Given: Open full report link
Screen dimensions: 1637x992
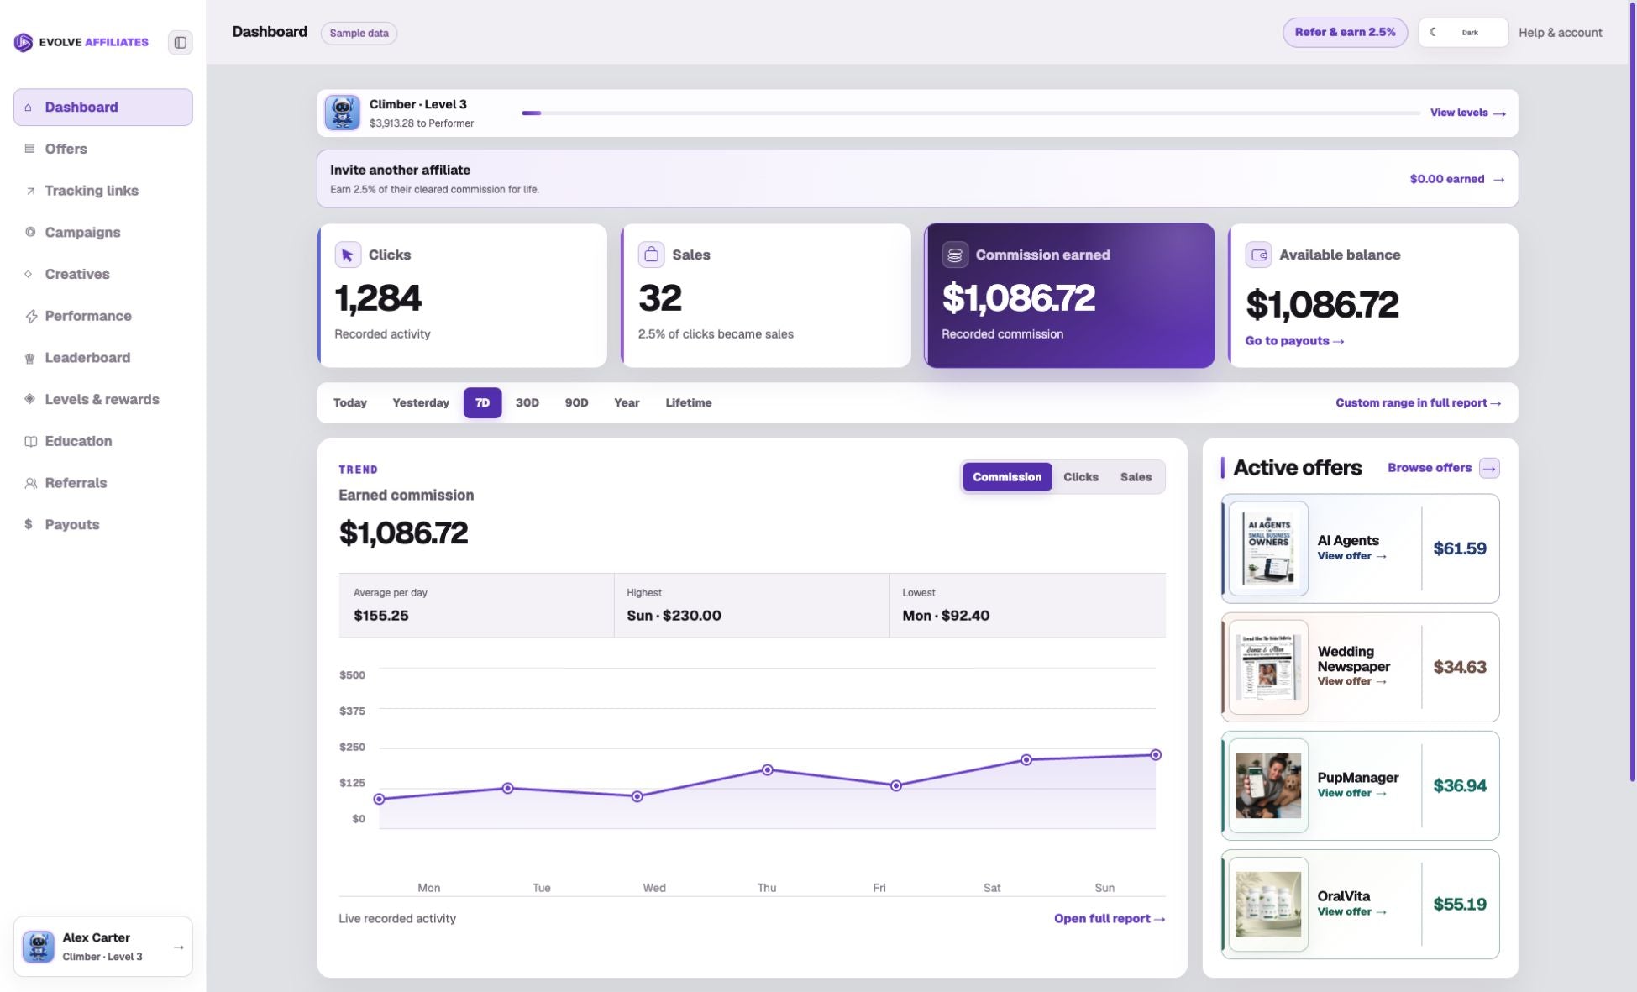Looking at the screenshot, I should pyautogui.click(x=1110, y=919).
